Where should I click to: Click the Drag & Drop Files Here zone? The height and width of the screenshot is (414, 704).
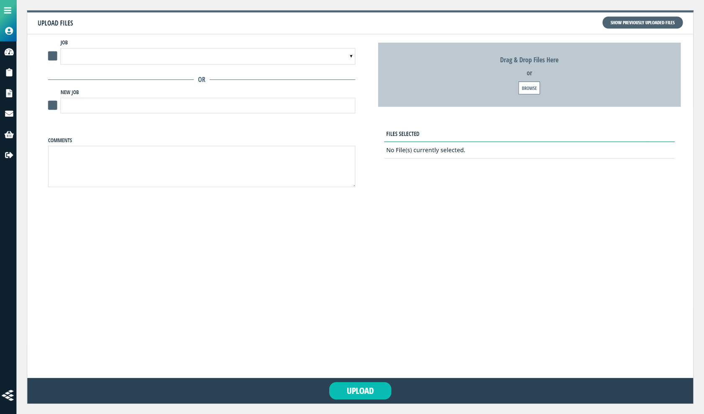(530, 75)
